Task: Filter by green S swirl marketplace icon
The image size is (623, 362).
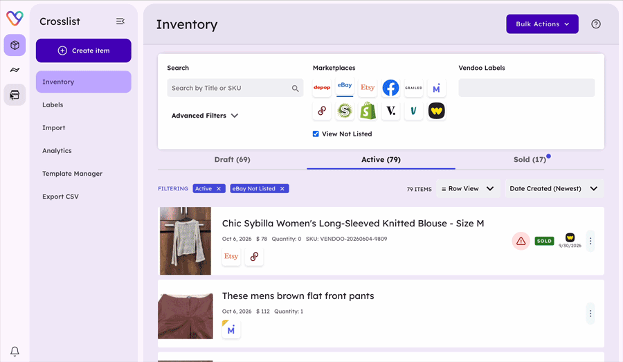Action: pyautogui.click(x=345, y=111)
